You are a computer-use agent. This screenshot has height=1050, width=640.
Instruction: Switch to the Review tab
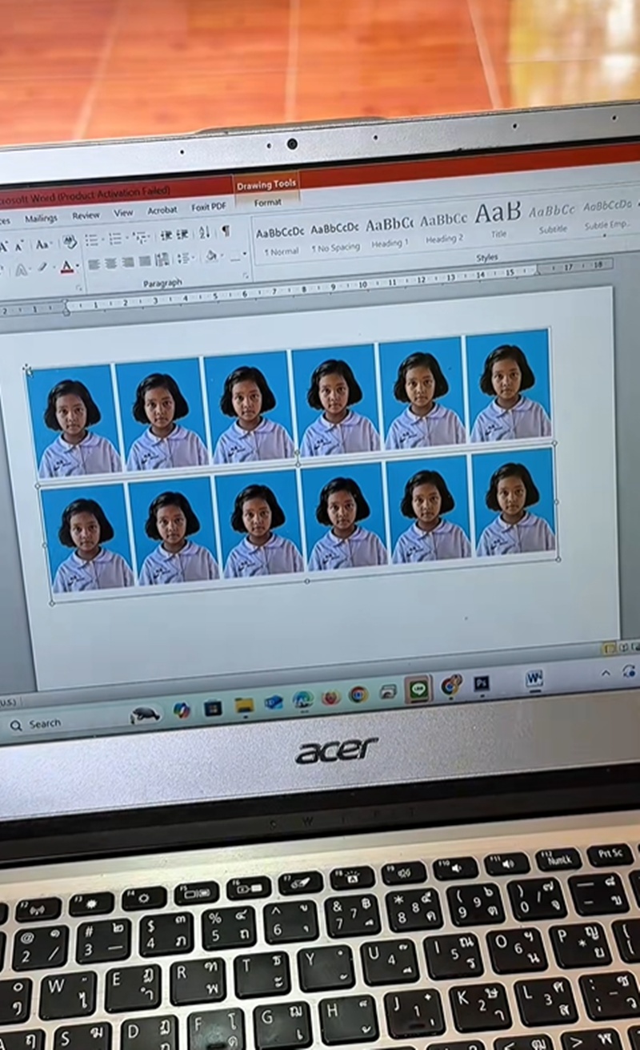(86, 215)
